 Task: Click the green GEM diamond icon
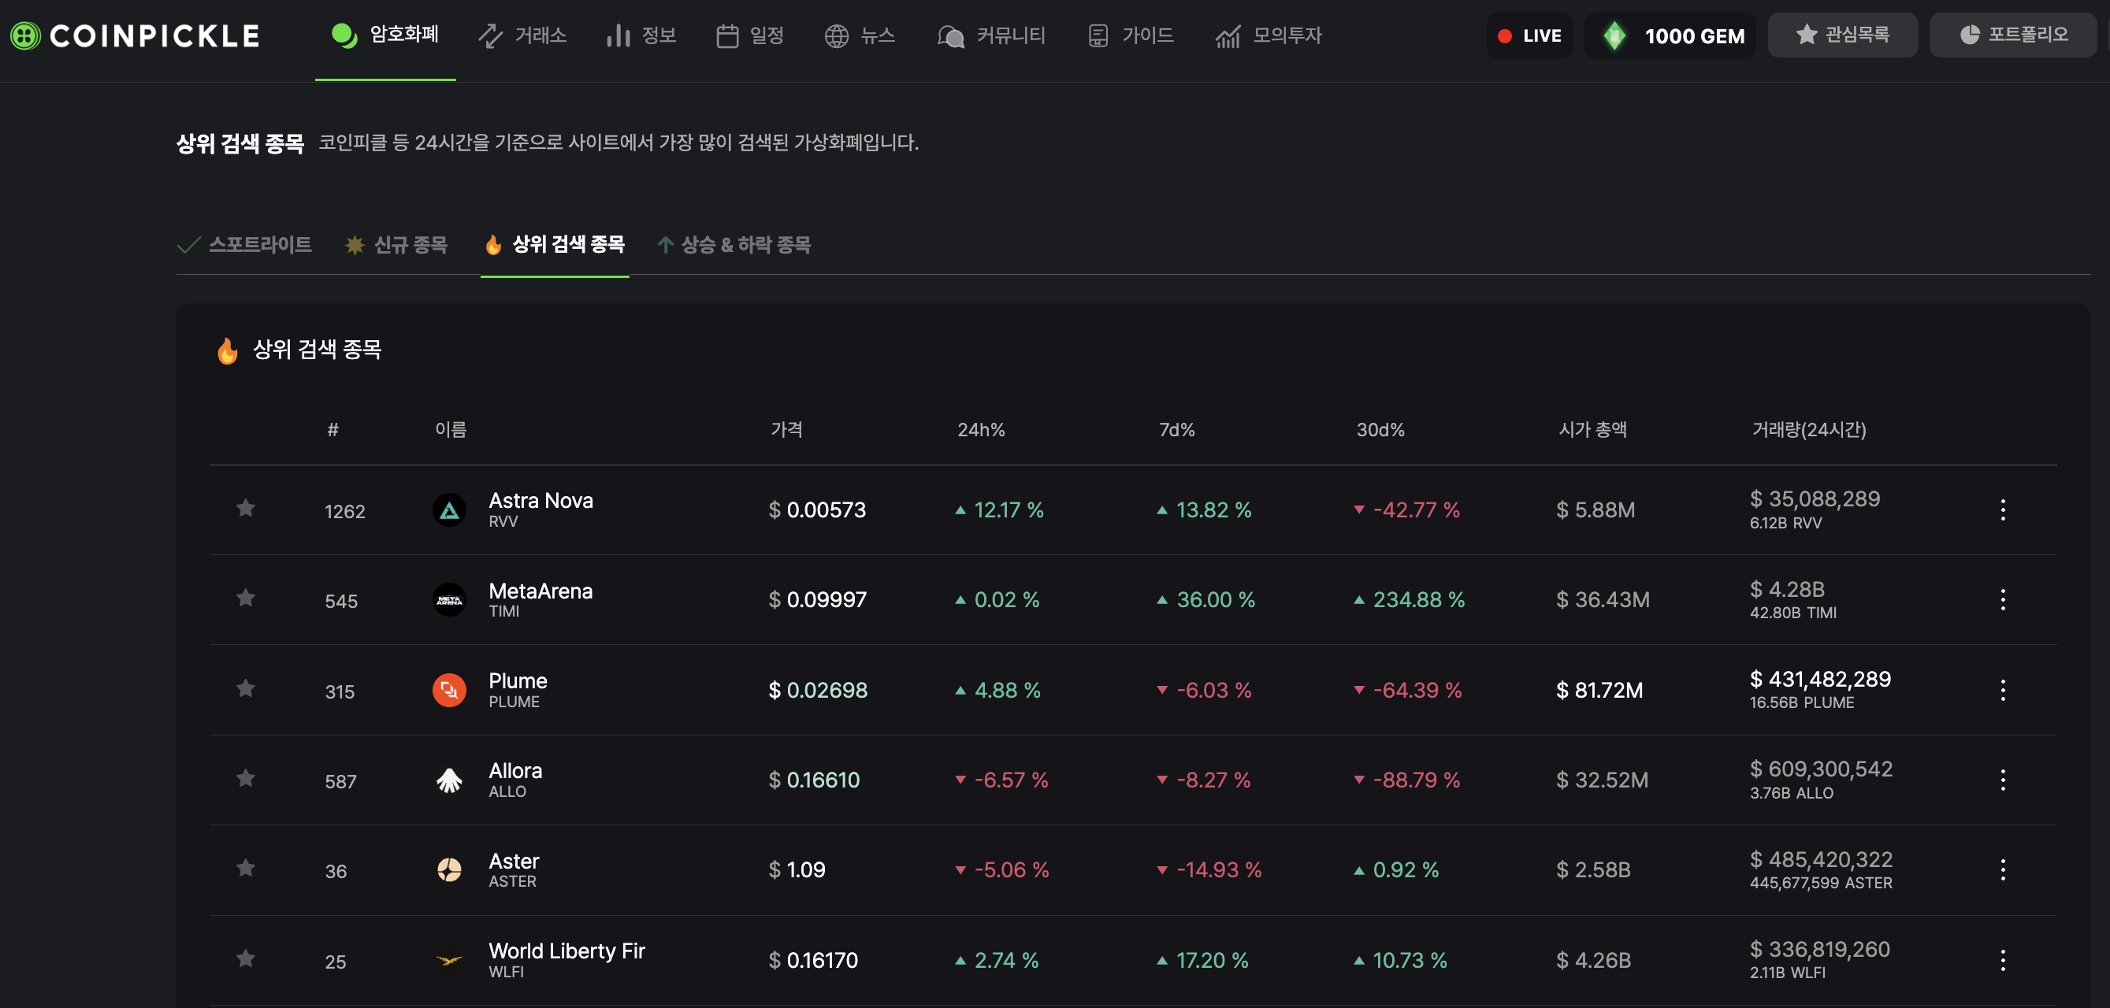tap(1614, 35)
